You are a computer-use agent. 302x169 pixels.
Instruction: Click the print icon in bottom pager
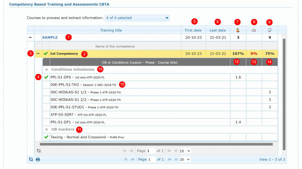coord(38,159)
